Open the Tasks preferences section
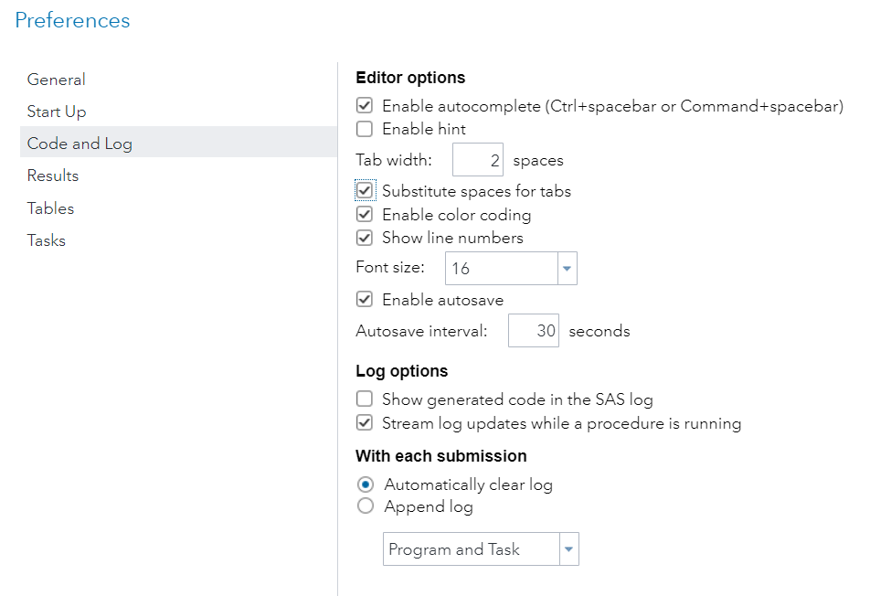Image resolution: width=870 pixels, height=596 pixels. [x=47, y=240]
